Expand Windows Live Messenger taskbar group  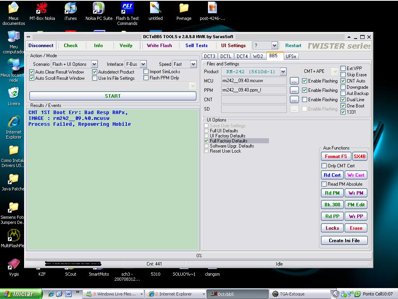(x=141, y=294)
